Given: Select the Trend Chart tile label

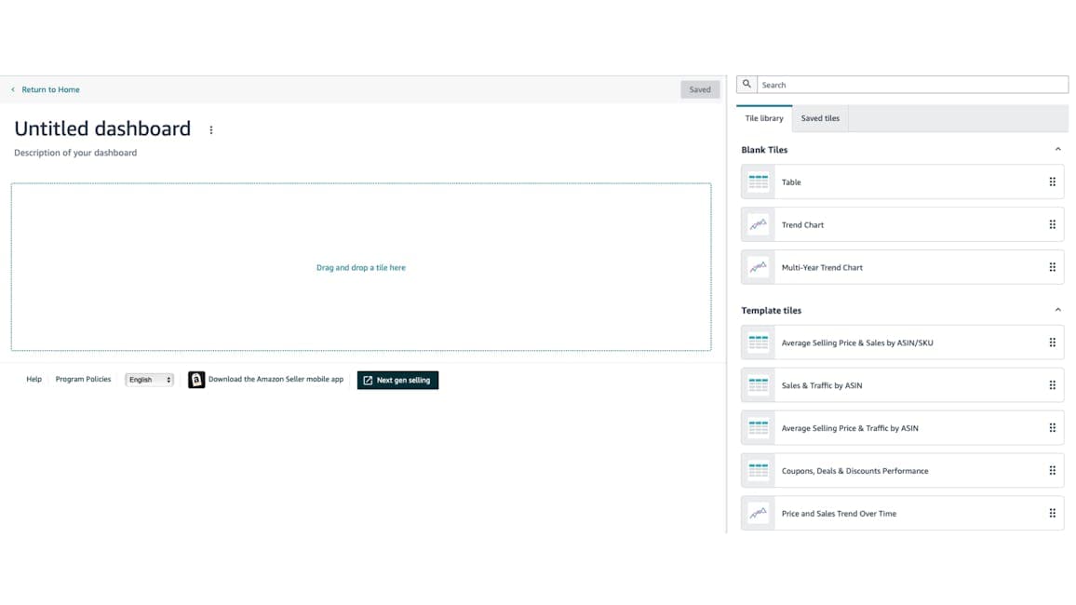Looking at the screenshot, I should [802, 225].
